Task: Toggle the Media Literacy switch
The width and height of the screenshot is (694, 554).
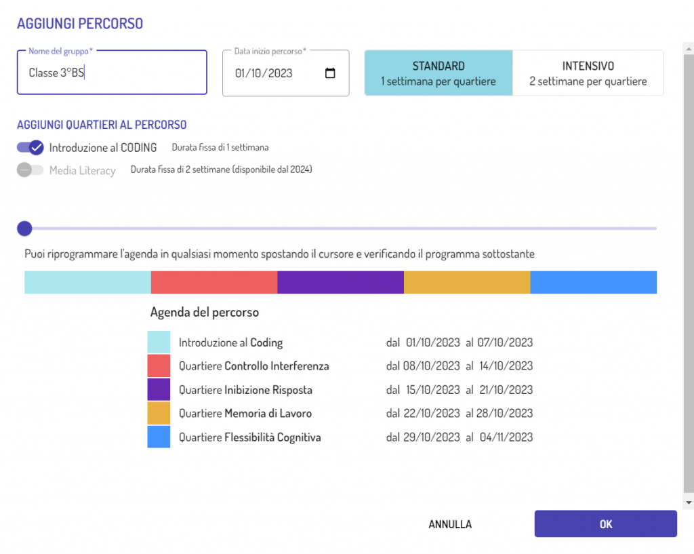Action: point(30,170)
